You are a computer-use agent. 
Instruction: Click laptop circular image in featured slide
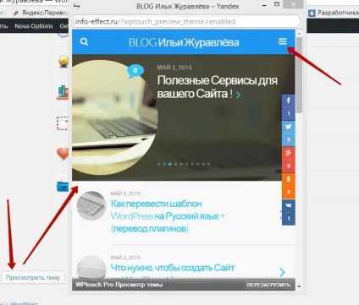point(114,117)
